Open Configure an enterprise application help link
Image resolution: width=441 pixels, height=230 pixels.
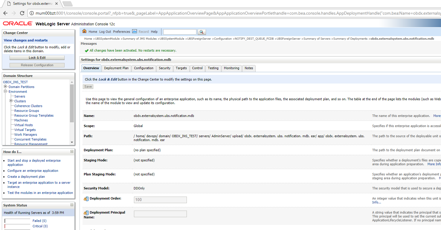click(x=33, y=171)
